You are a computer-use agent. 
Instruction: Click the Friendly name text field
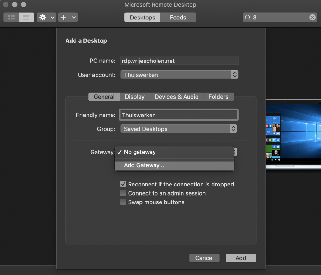[178, 115]
